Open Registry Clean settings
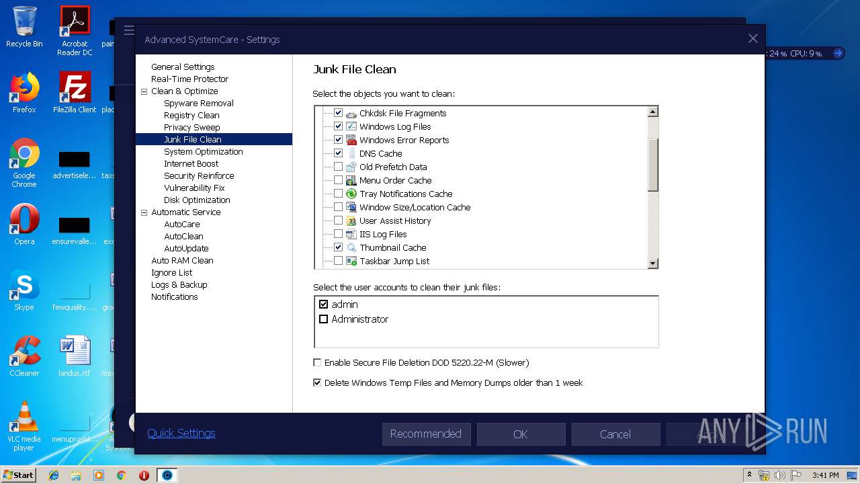Viewport: 860px width, 484px height. click(191, 116)
